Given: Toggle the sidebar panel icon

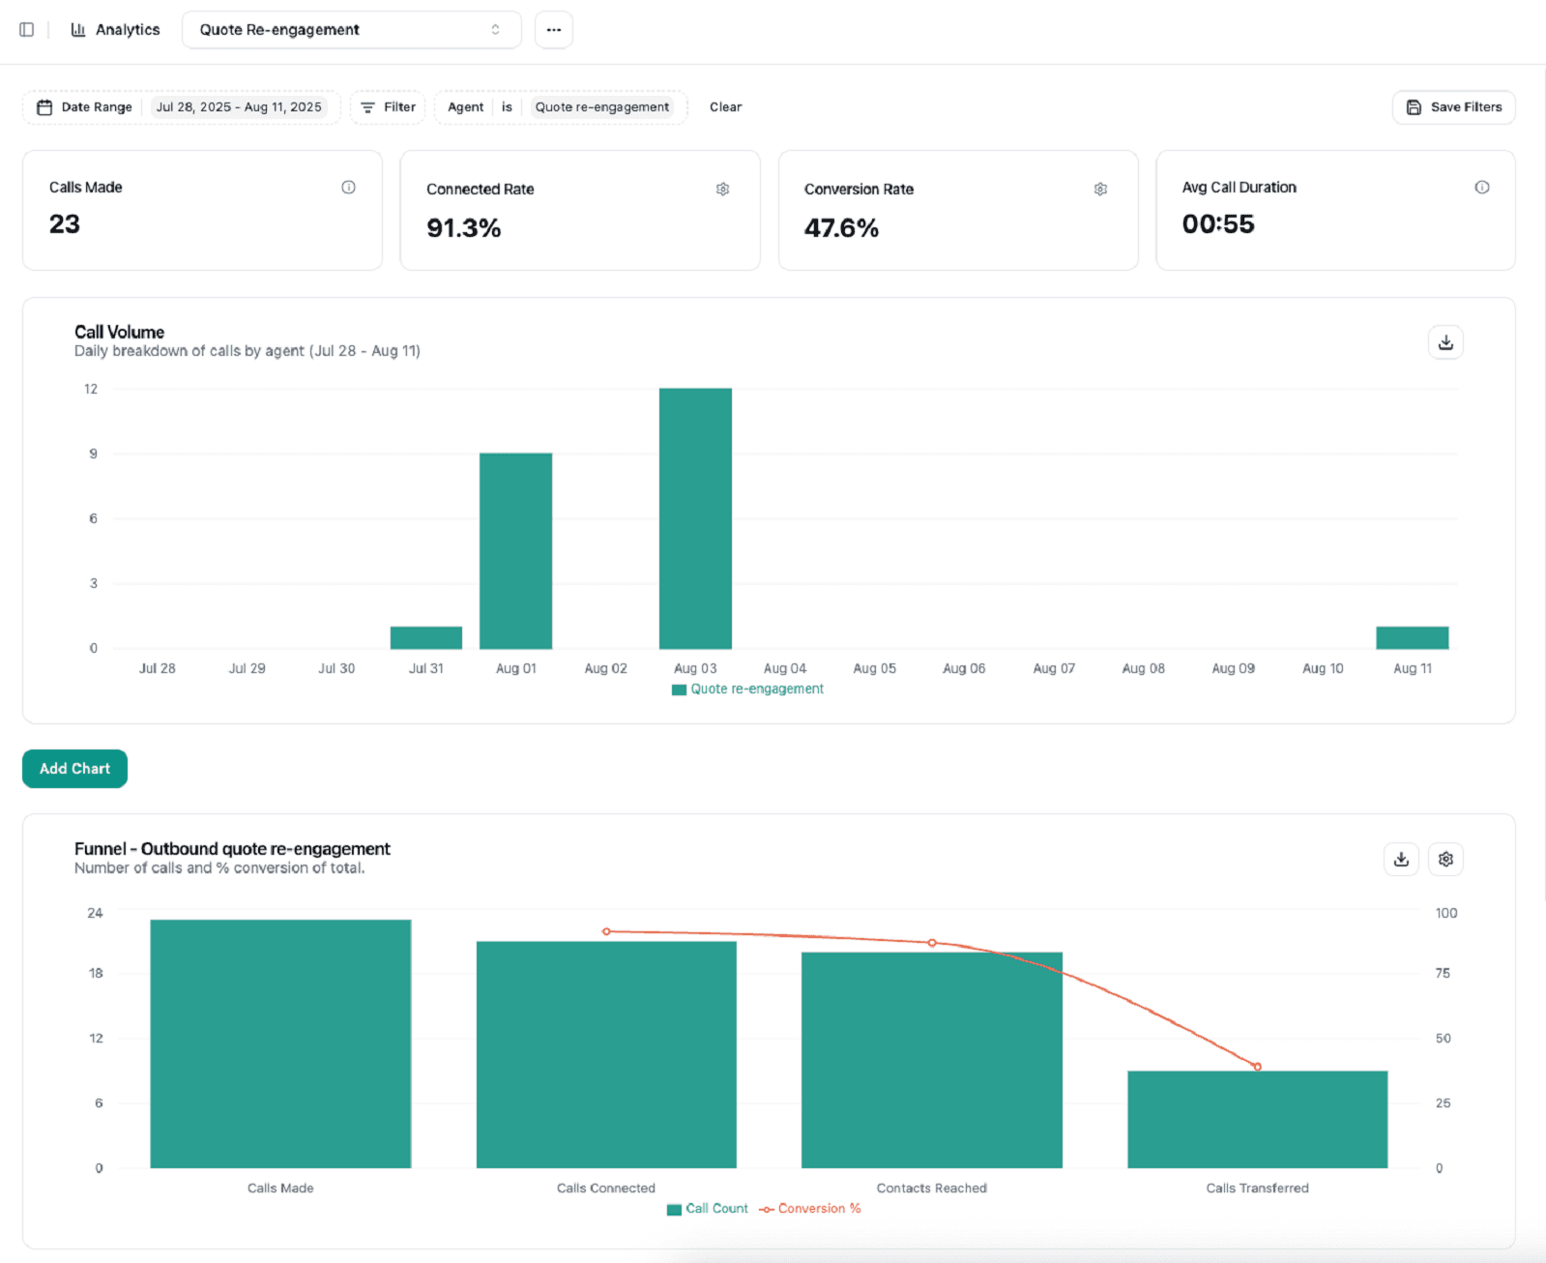Looking at the screenshot, I should click(27, 30).
